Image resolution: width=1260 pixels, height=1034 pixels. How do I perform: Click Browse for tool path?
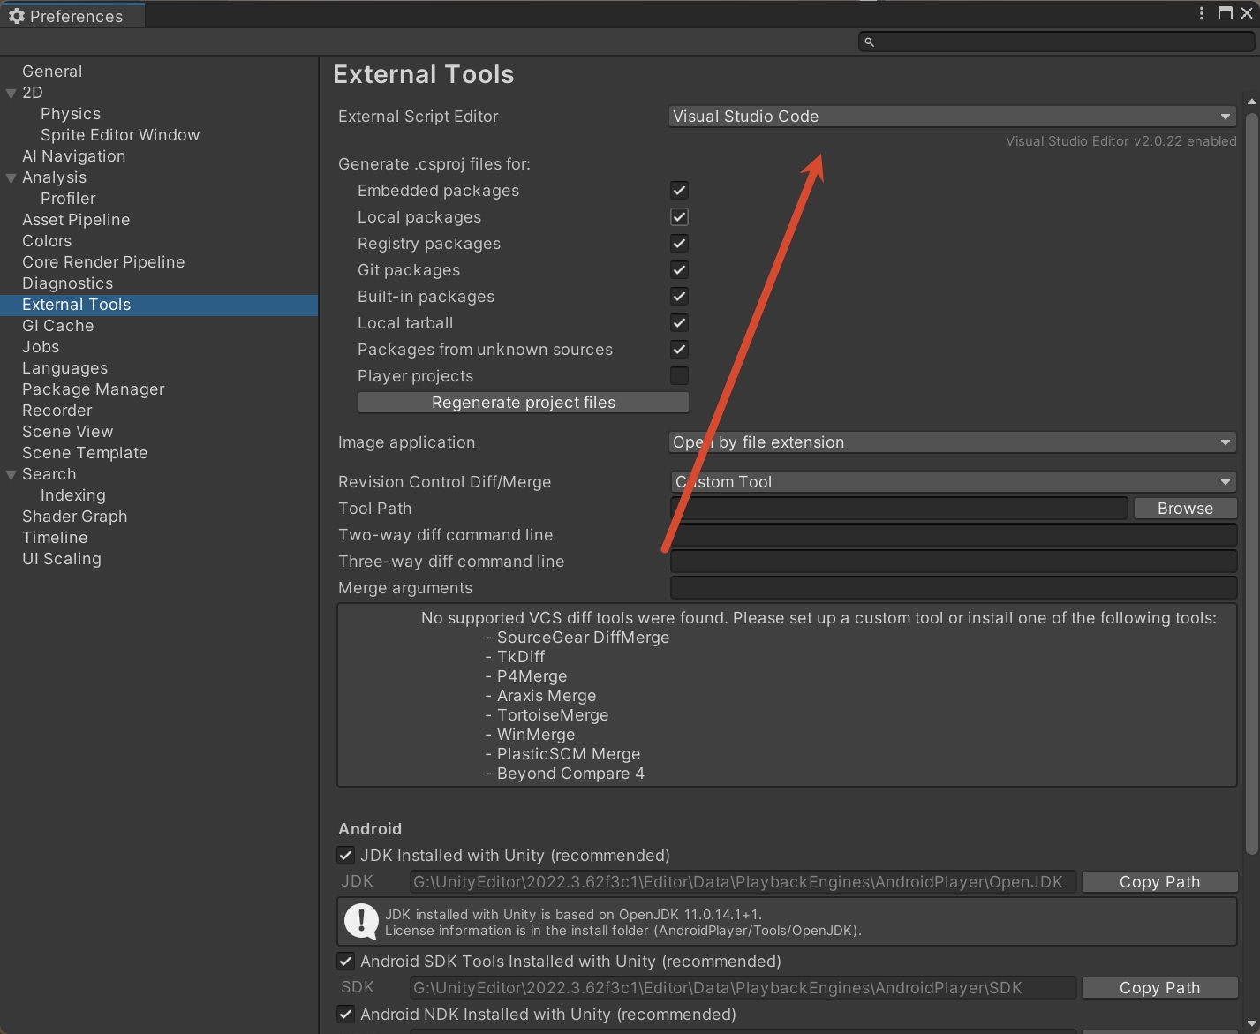tap(1185, 509)
